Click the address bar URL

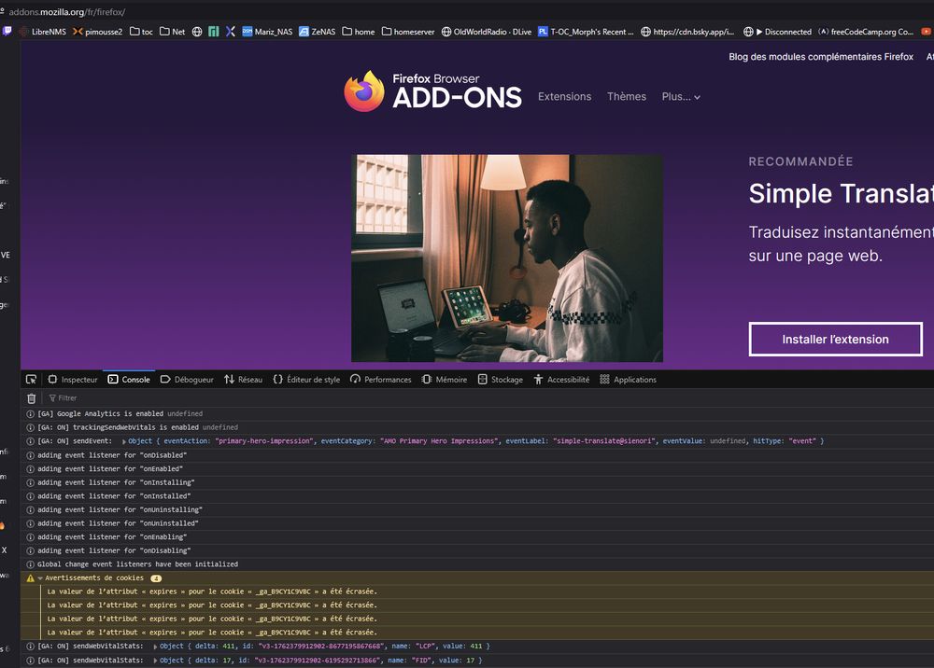[66, 12]
